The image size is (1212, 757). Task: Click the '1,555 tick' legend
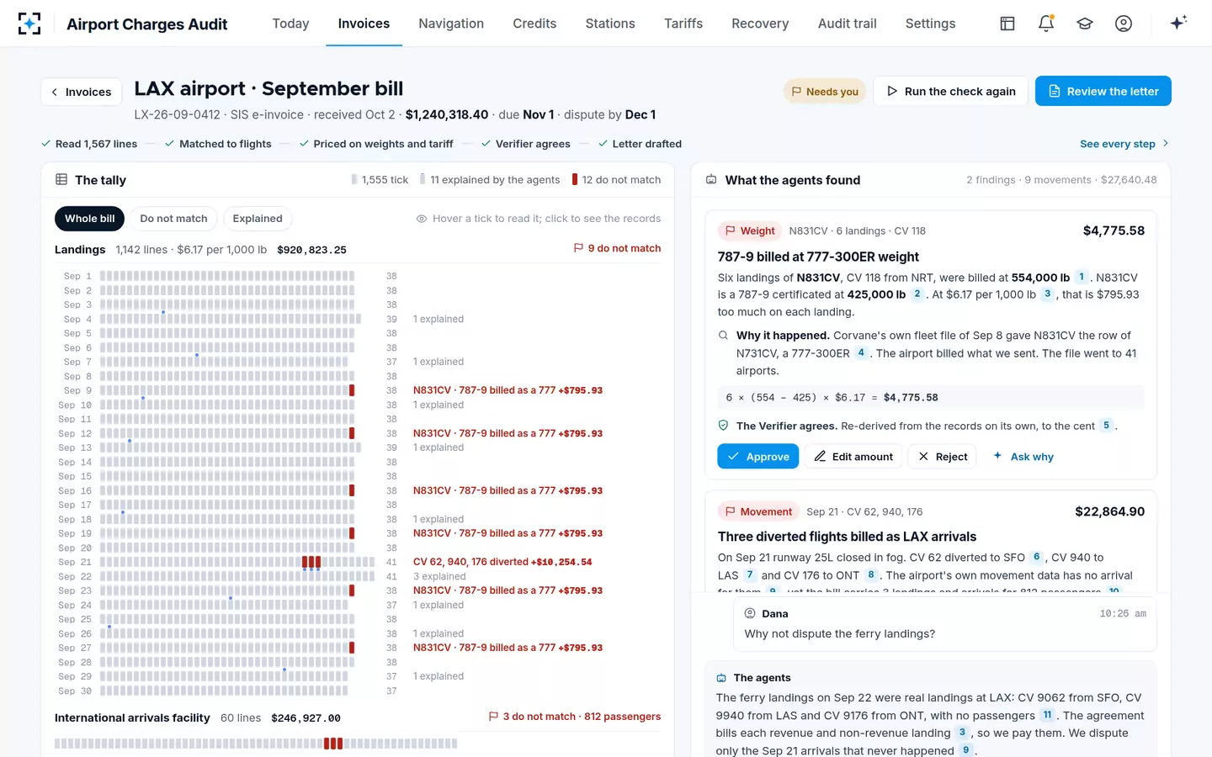[x=380, y=179]
